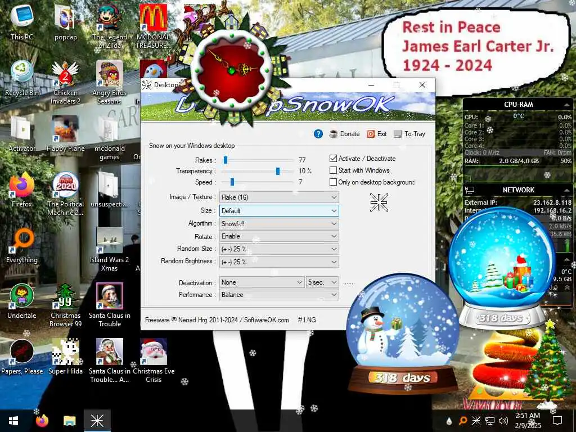Click the network tray icon
The width and height of the screenshot is (576, 432).
click(490, 421)
